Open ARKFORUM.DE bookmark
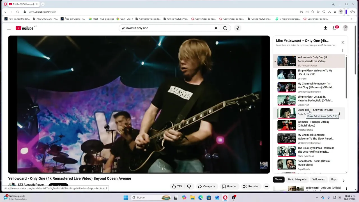The width and height of the screenshot is (359, 202). point(45,19)
